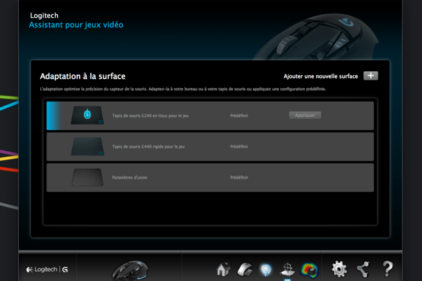Open the on-board memory mouse chip icon
This screenshot has height=281, width=422.
245,269
